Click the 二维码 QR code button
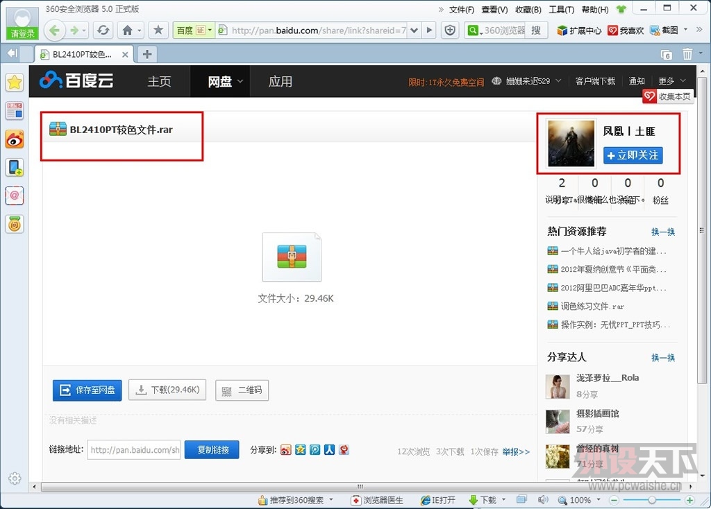Image resolution: width=711 pixels, height=509 pixels. tap(242, 390)
